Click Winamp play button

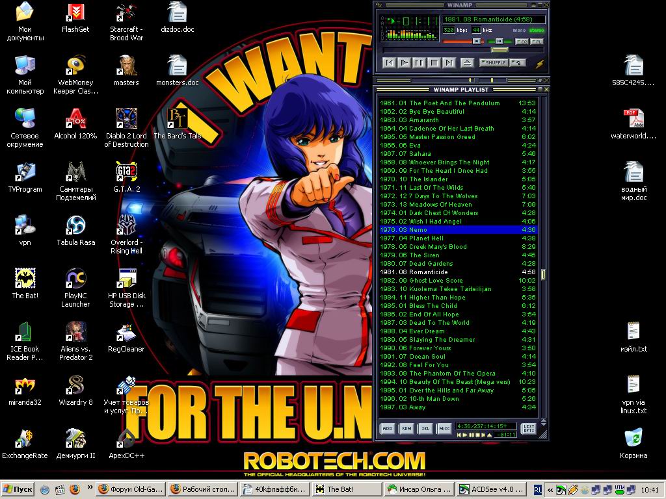click(404, 63)
